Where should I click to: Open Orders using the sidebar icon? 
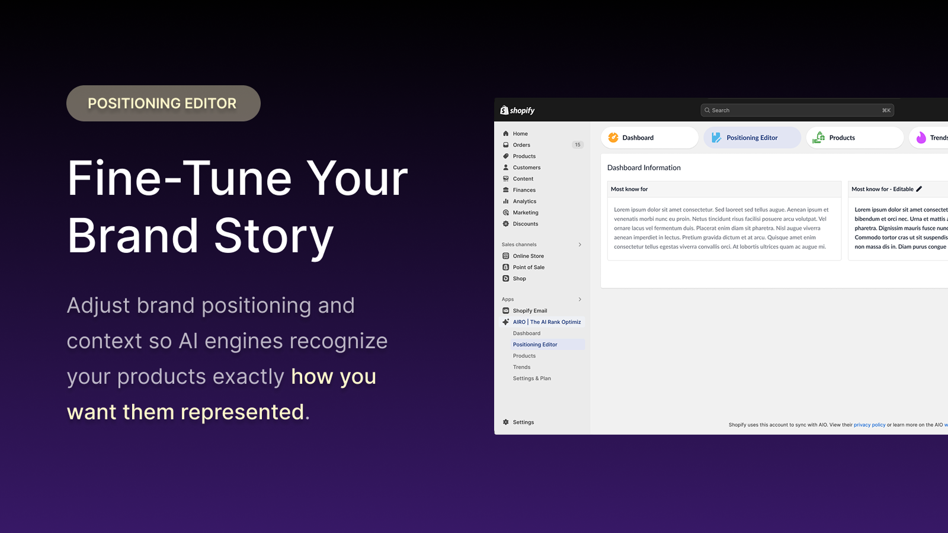(x=505, y=145)
